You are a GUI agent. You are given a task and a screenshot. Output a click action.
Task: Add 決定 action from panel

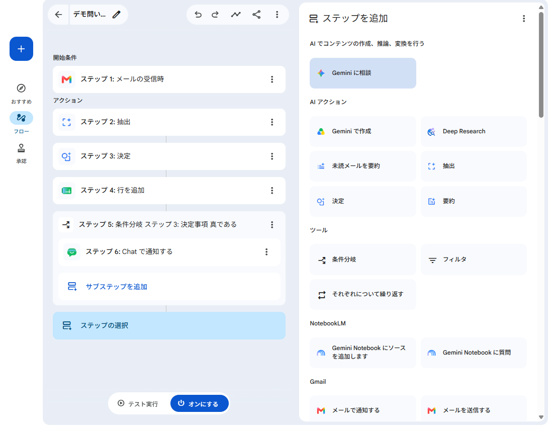[x=363, y=201]
